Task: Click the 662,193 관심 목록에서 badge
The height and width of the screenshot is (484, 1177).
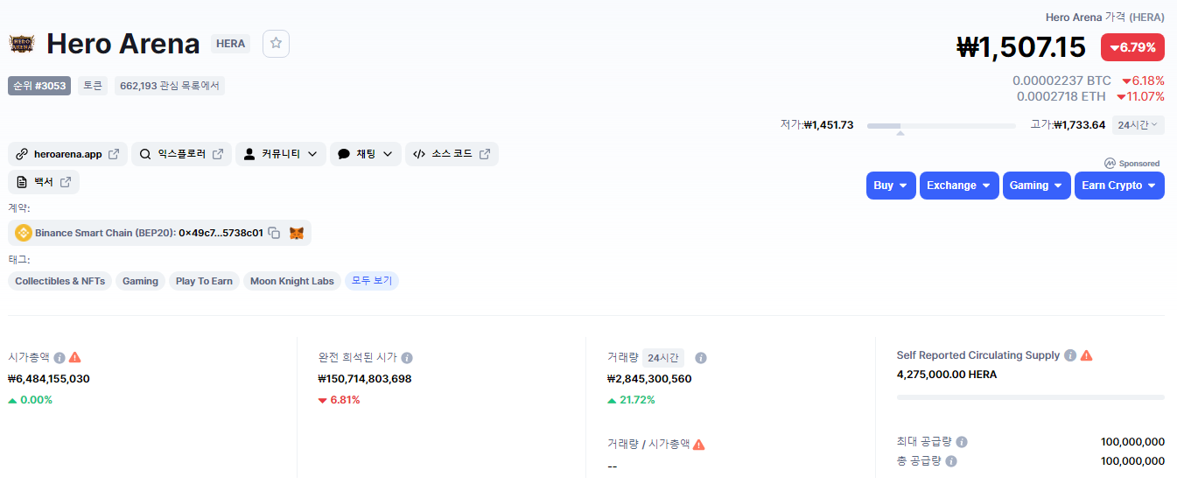Action: click(x=170, y=86)
